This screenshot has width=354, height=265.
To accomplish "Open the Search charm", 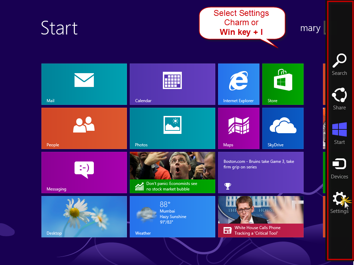I will tap(339, 64).
